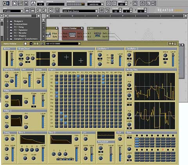Select the FX - Dynamics folder in browser
Viewport: 188px width, 165px height.
(x=21, y=30)
